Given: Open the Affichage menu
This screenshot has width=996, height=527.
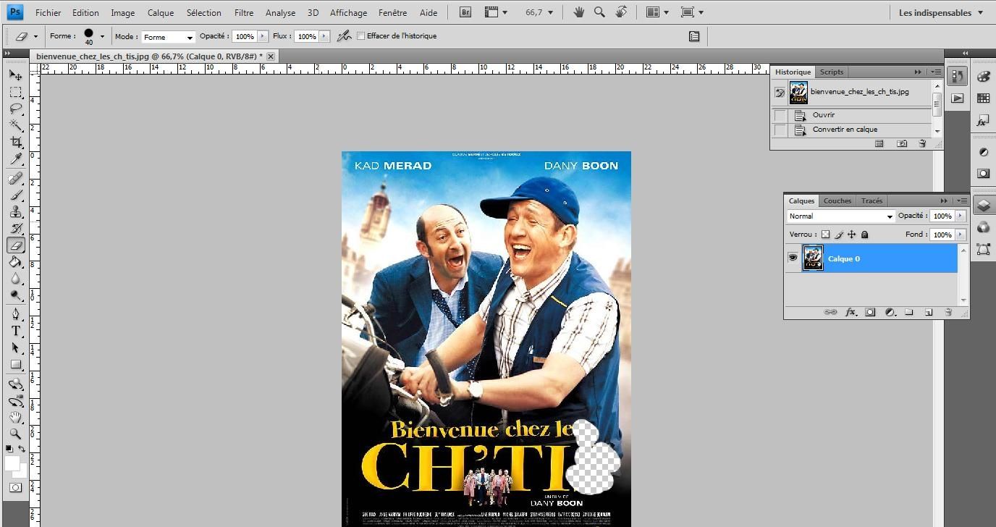Looking at the screenshot, I should coord(348,12).
